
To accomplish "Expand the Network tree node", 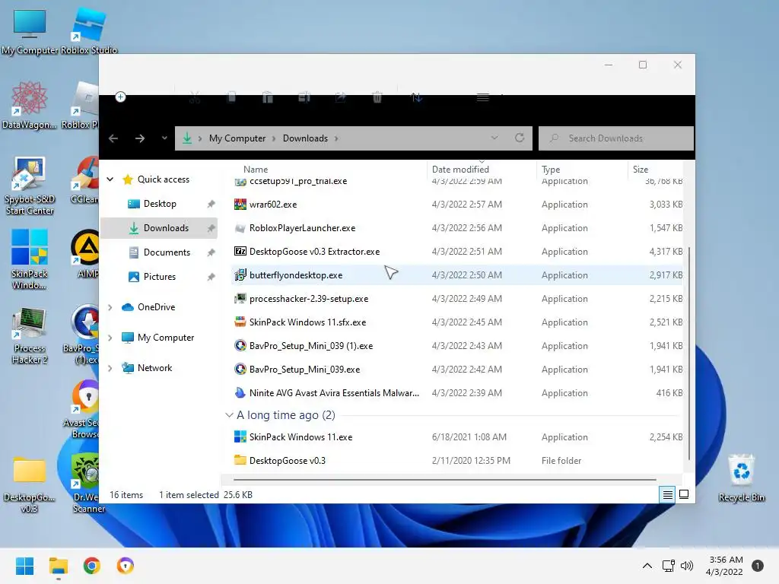I will point(110,368).
